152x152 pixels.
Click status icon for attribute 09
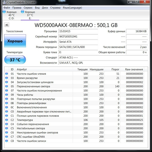click(7, 95)
